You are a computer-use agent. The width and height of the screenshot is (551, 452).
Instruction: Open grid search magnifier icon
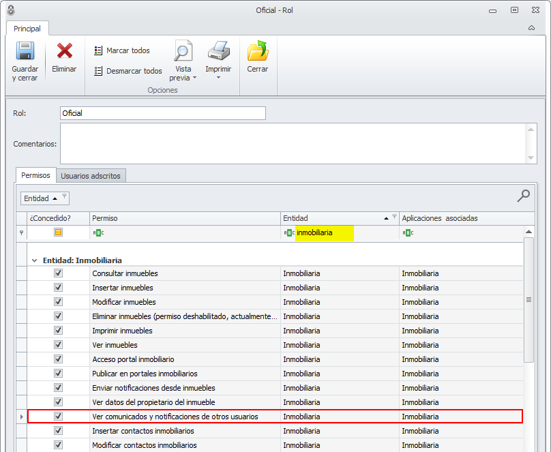point(523,196)
